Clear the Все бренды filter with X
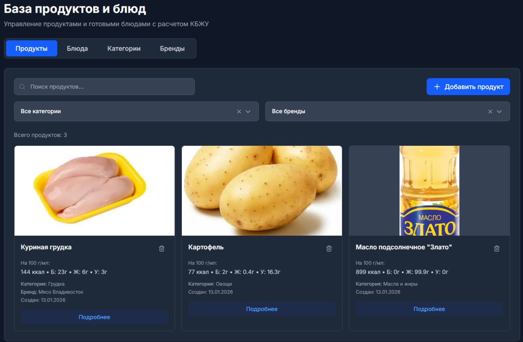 click(x=490, y=112)
